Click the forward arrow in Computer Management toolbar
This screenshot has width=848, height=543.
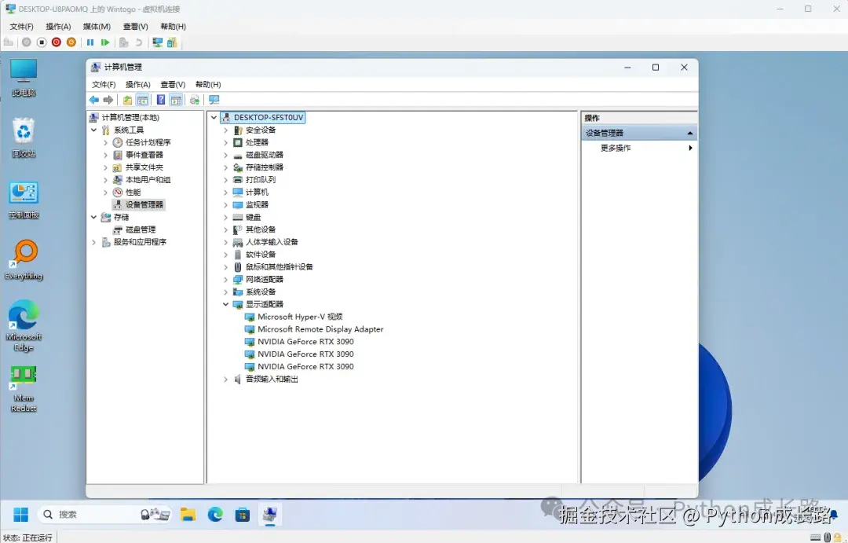[x=108, y=100]
